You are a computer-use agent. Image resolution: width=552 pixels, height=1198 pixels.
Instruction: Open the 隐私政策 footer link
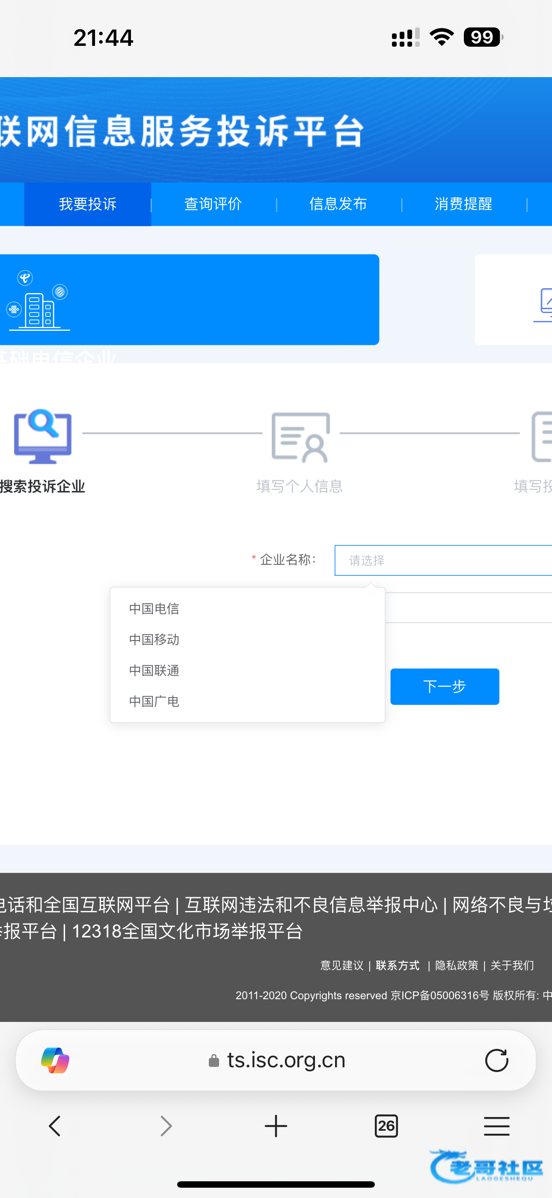click(456, 965)
